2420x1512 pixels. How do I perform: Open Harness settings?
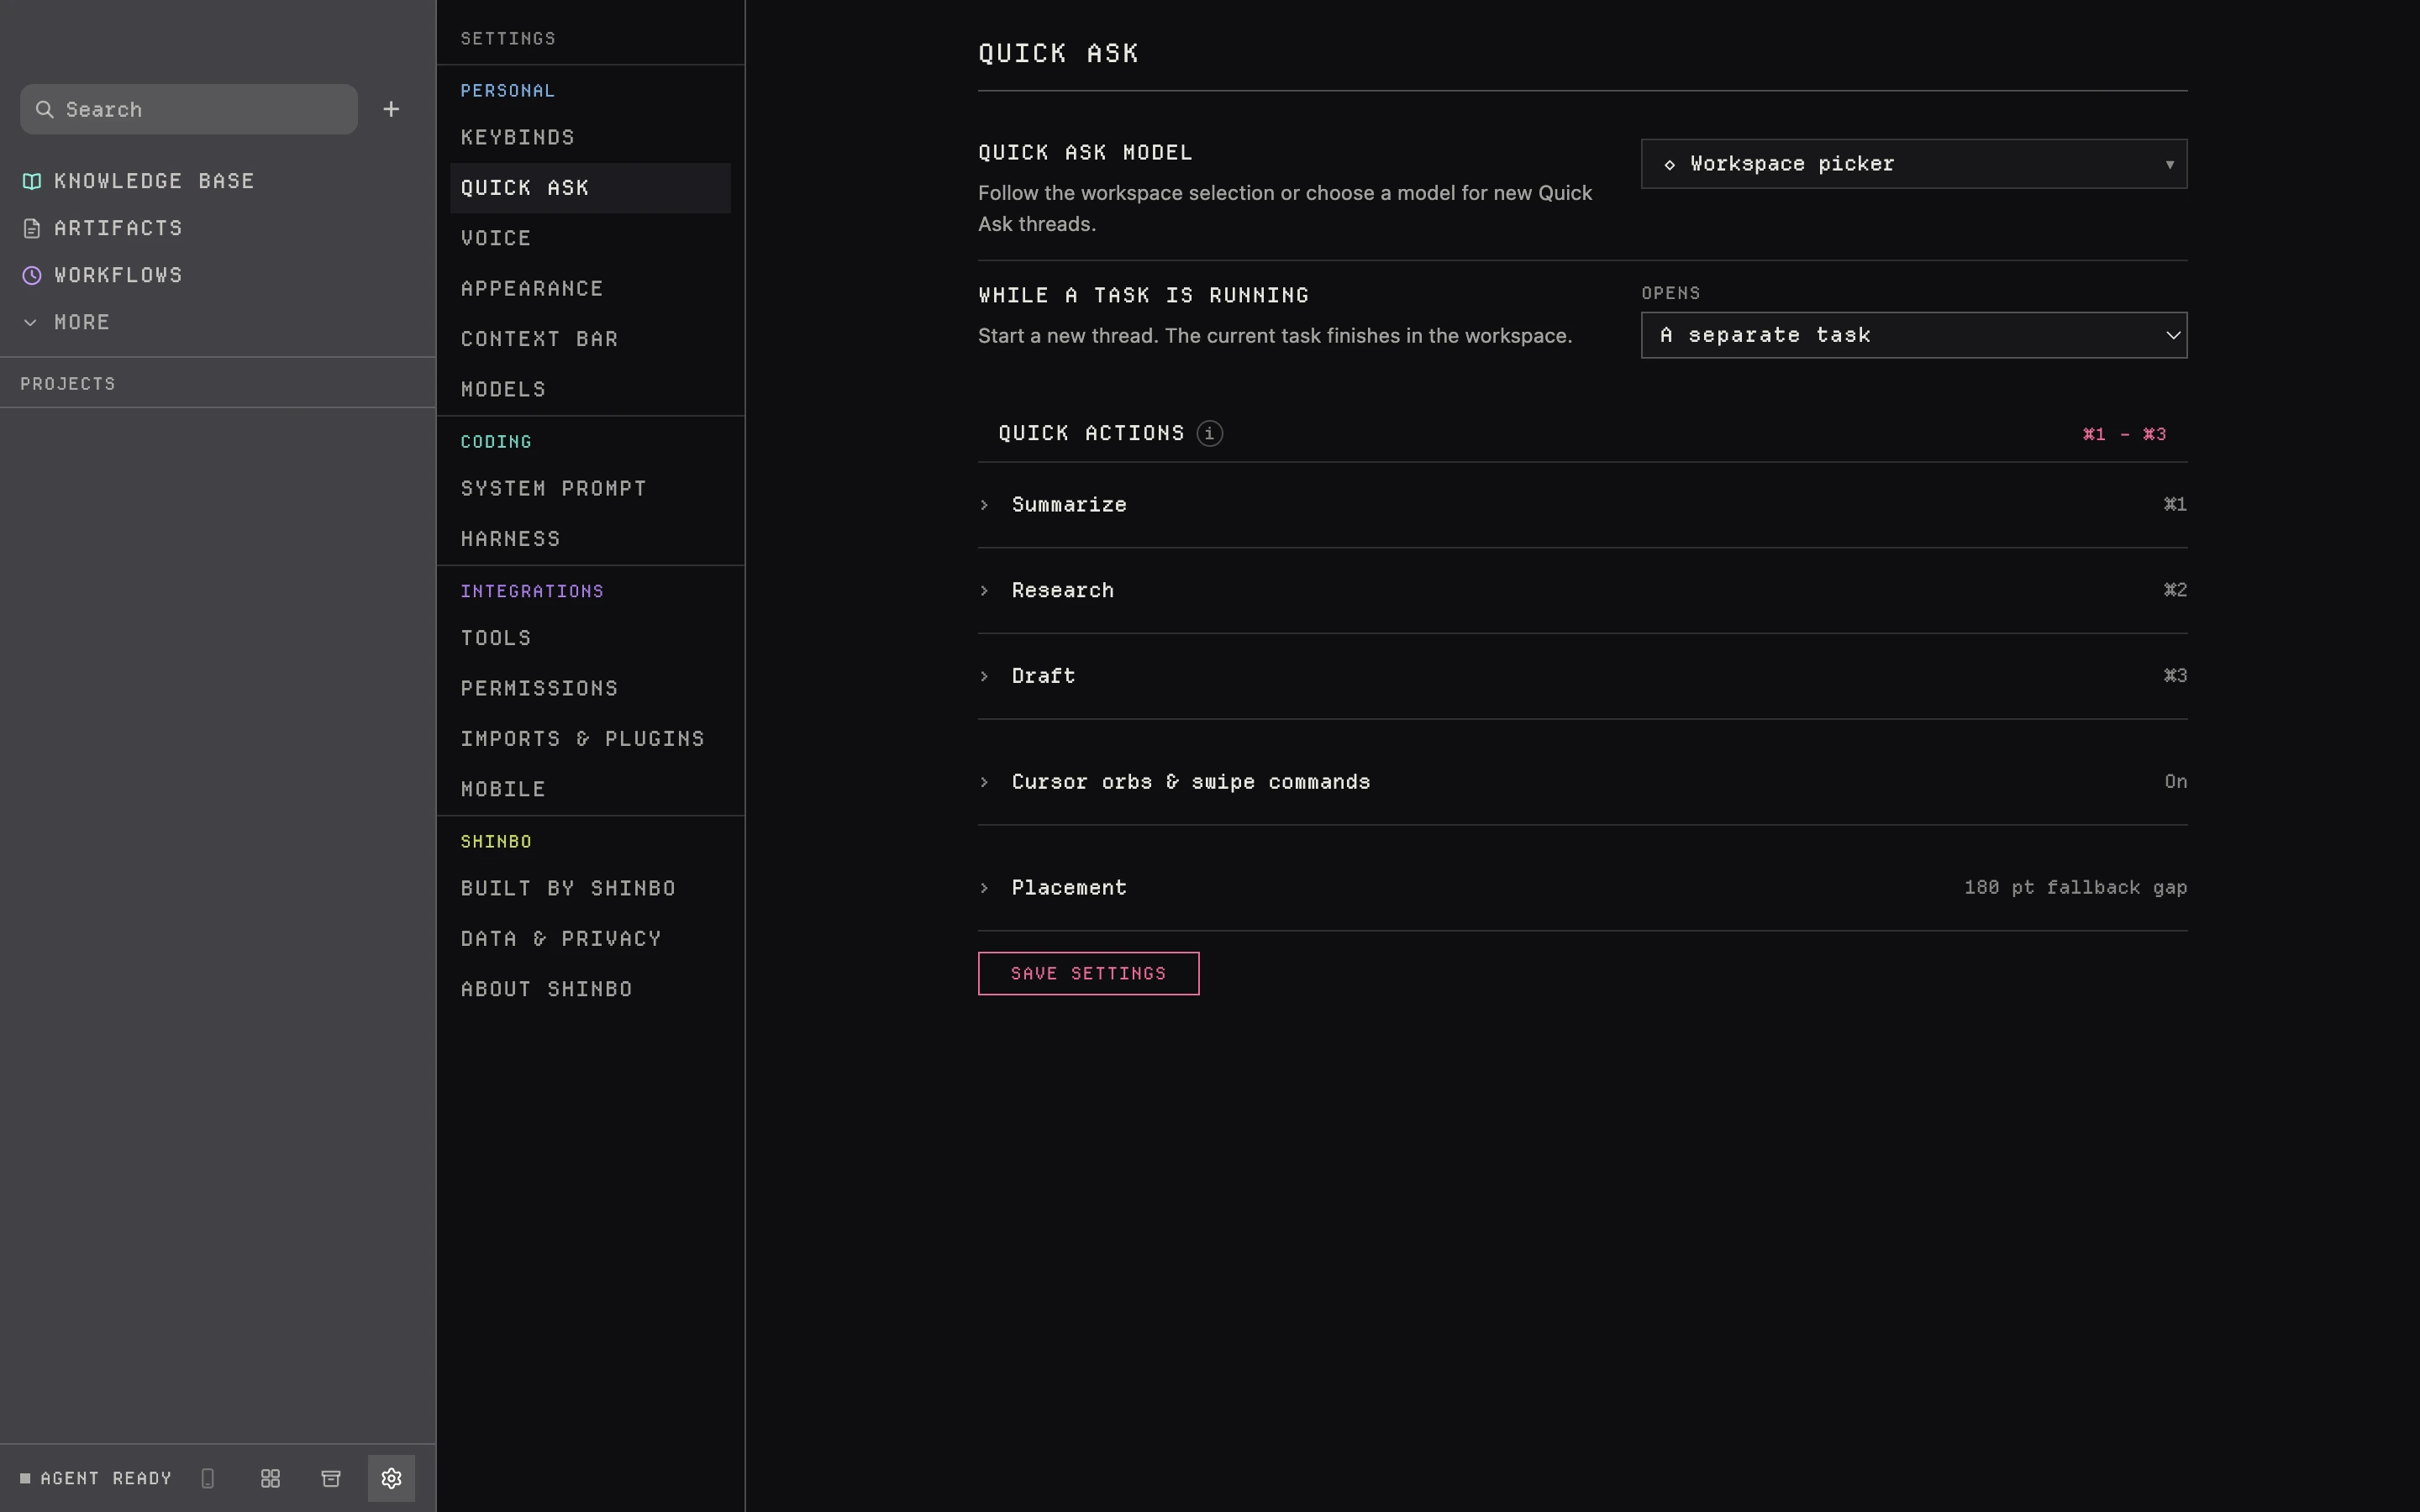tap(590, 539)
